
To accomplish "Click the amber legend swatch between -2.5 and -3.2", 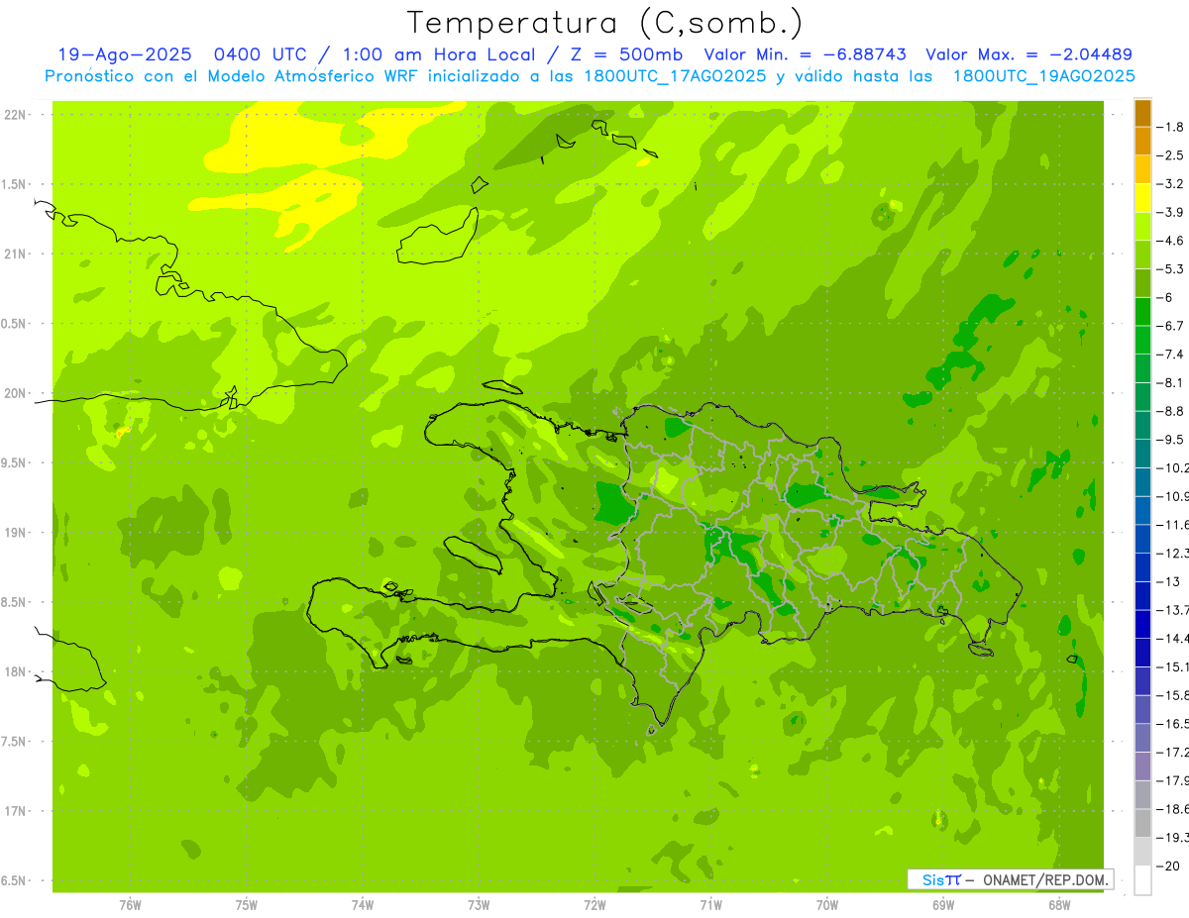I will pyautogui.click(x=1142, y=169).
